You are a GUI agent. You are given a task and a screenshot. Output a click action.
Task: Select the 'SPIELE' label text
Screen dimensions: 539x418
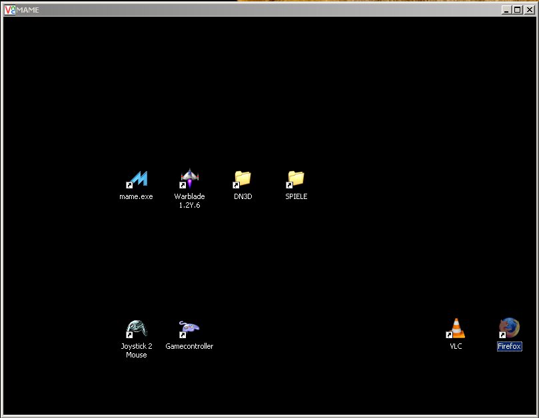click(x=296, y=196)
